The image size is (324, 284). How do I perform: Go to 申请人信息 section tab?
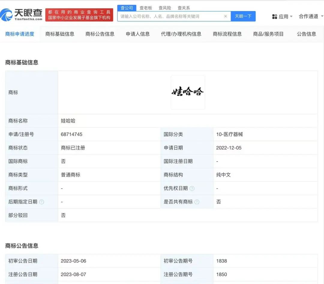138,34
